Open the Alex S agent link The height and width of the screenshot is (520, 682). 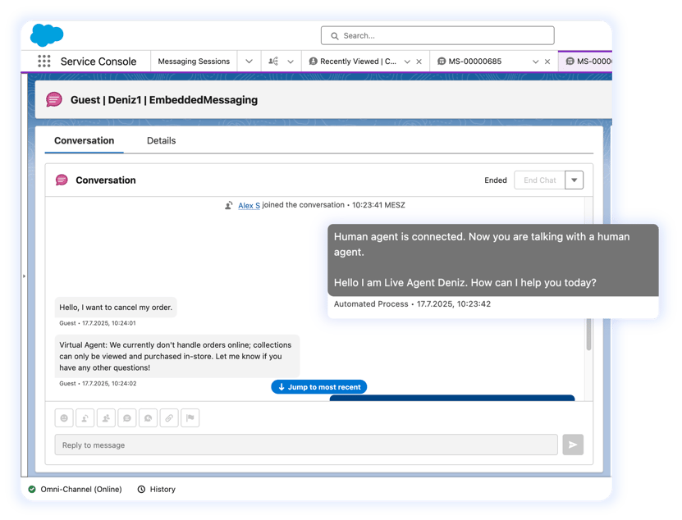coord(249,205)
